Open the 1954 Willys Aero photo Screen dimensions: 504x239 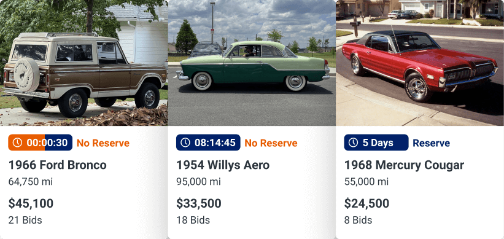[x=252, y=63]
